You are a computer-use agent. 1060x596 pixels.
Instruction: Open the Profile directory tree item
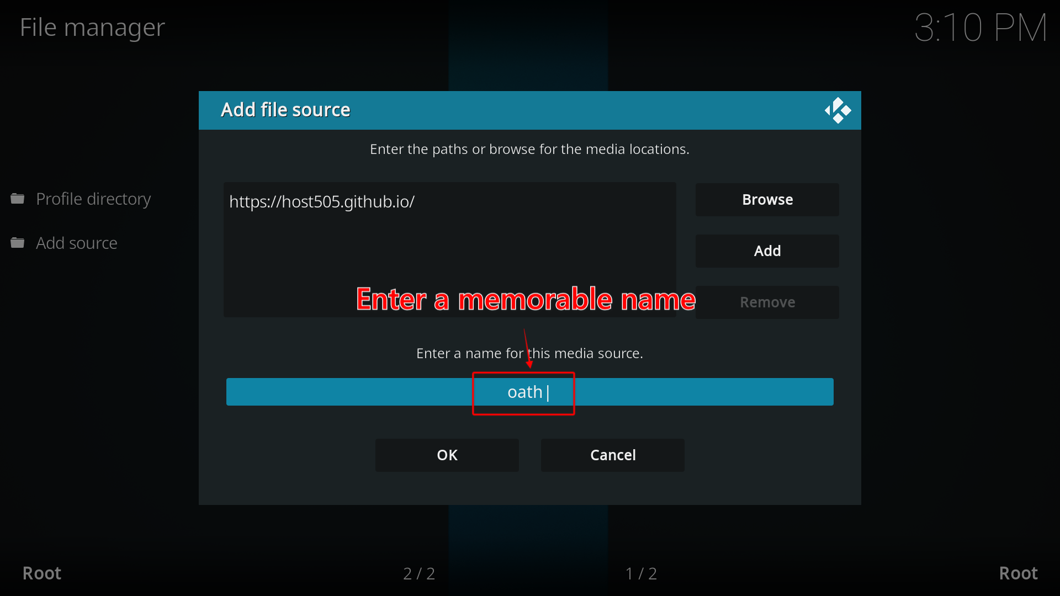(x=92, y=198)
